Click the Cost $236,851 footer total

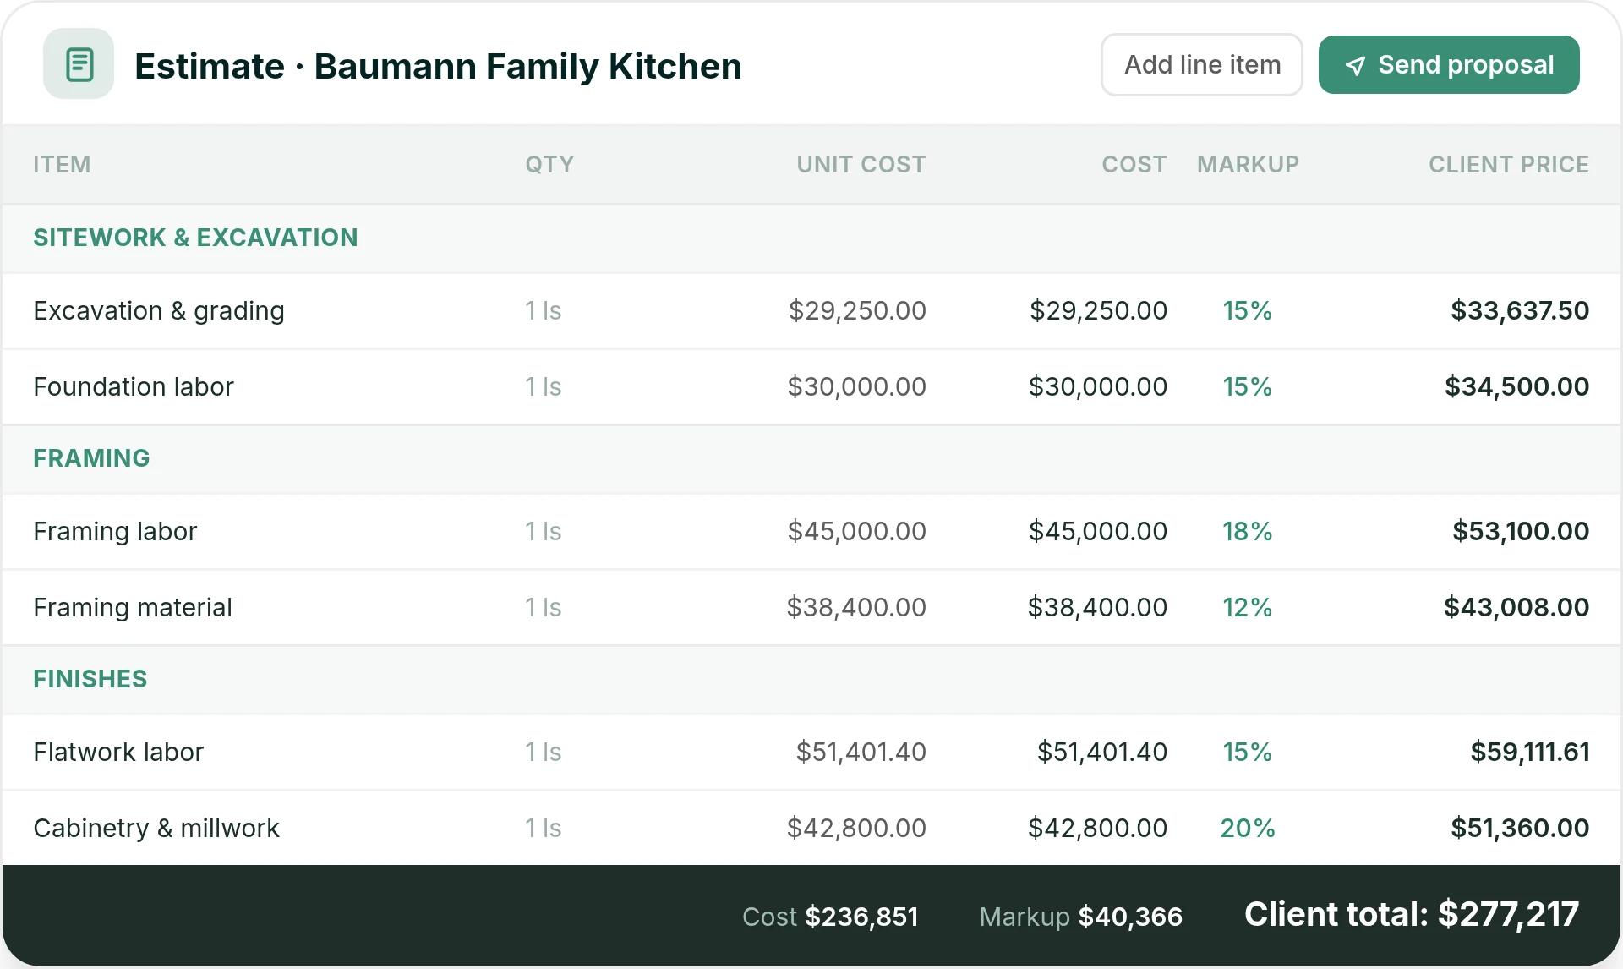pos(830,917)
